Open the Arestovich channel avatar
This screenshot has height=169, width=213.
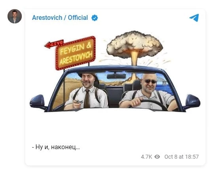coord(15,16)
